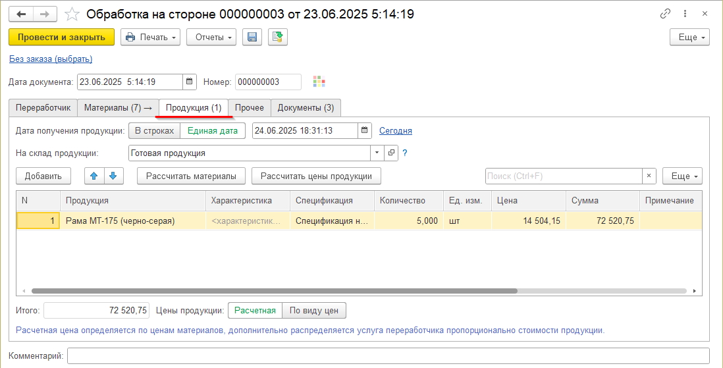The image size is (723, 368).
Task: Click the Цена column header
Action: (x=528, y=201)
